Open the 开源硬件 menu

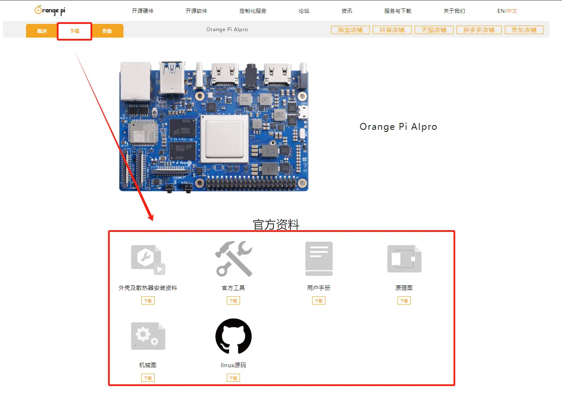coord(143,11)
